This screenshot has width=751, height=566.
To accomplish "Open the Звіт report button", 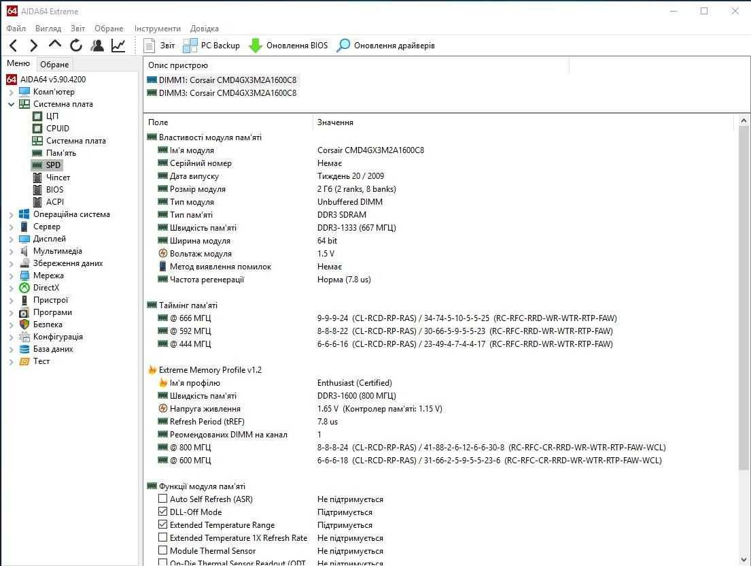I will point(160,46).
